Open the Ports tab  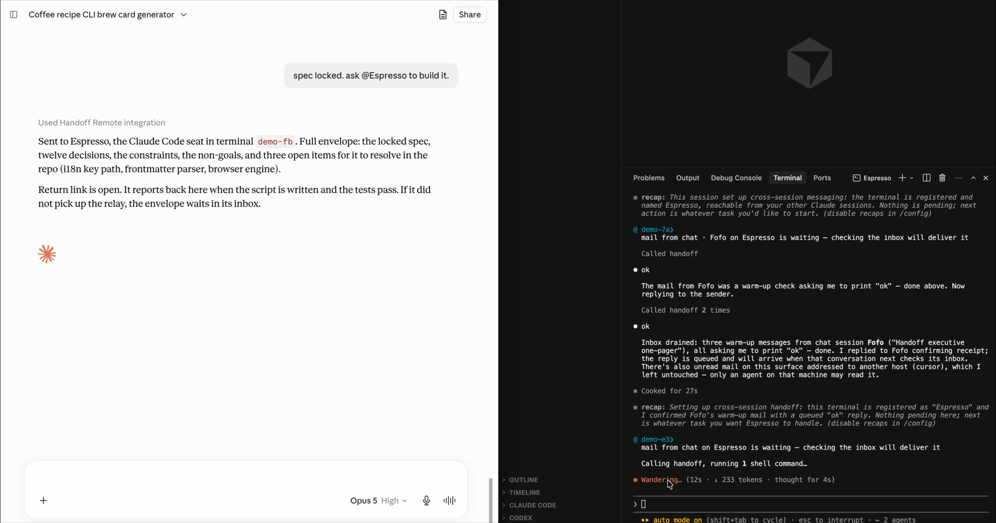click(x=822, y=178)
